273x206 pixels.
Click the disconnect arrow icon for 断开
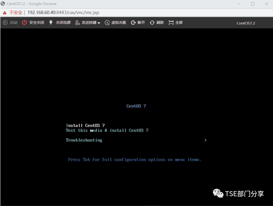pyautogui.click(x=133, y=23)
